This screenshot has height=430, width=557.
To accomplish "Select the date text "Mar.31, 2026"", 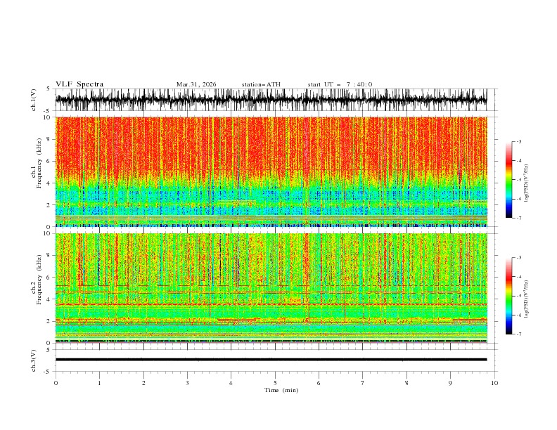I will pyautogui.click(x=196, y=84).
